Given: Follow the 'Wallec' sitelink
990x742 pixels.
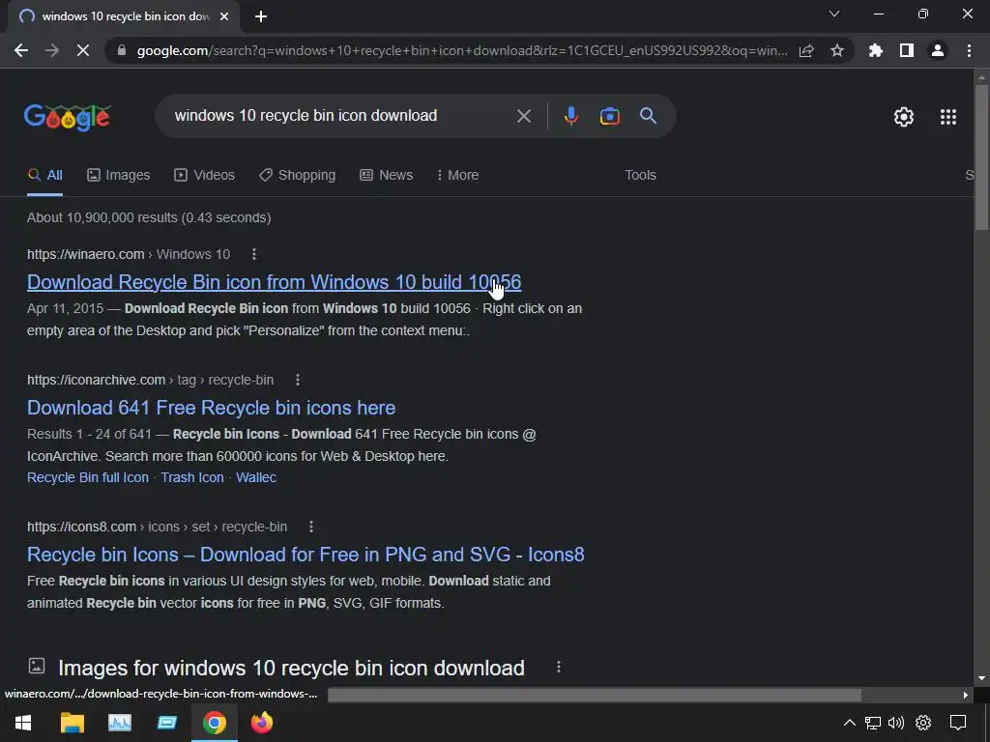Looking at the screenshot, I should pyautogui.click(x=255, y=477).
